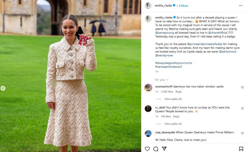Share post using the paper plane icon
The width and height of the screenshot is (245, 152).
coord(164,149)
